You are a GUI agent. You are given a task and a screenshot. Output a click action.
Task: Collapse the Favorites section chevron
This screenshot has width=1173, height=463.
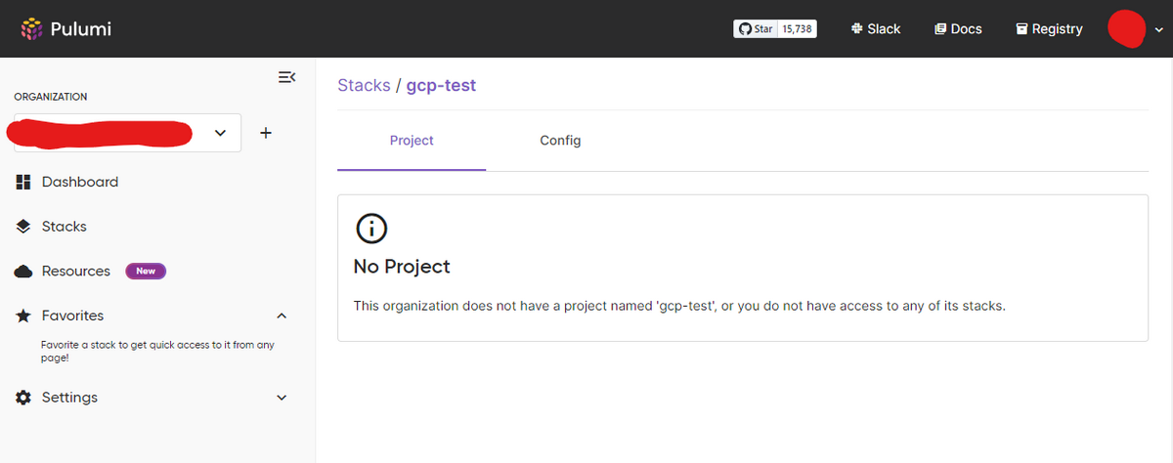[282, 316]
